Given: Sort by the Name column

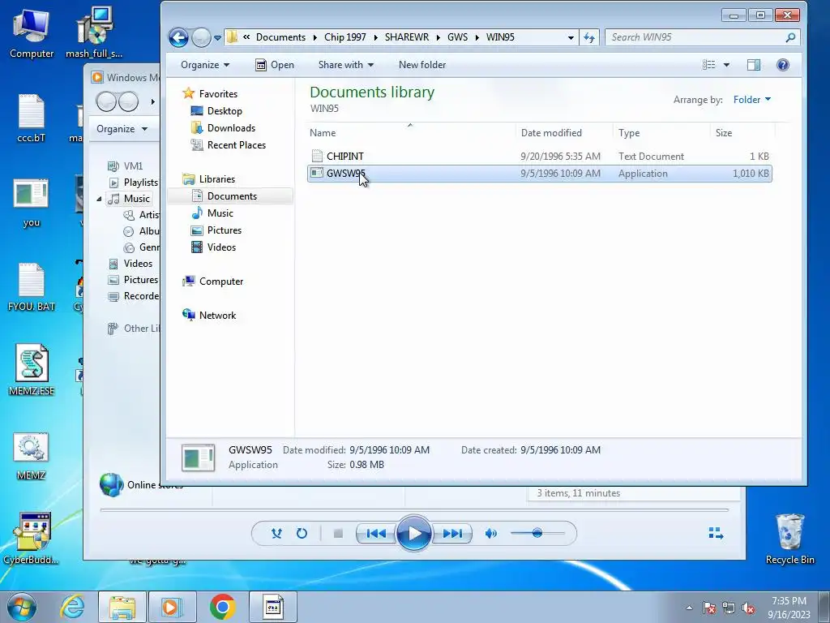Looking at the screenshot, I should (410, 133).
